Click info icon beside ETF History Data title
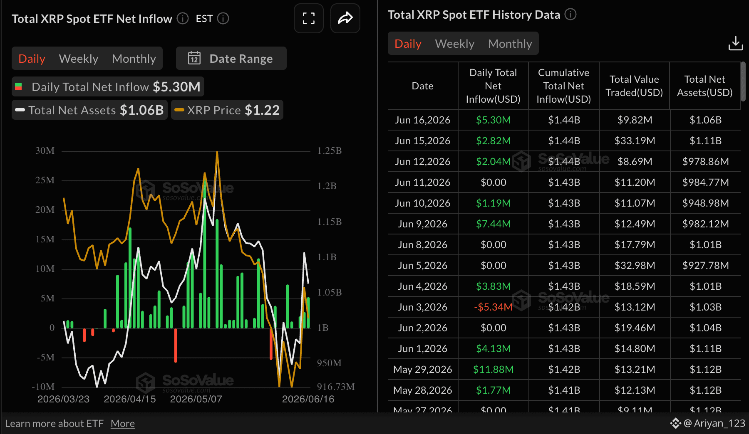Image resolution: width=749 pixels, height=434 pixels. [570, 15]
